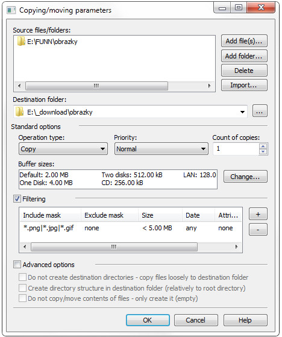Click the folder icon in Destination folder field

click(19, 112)
